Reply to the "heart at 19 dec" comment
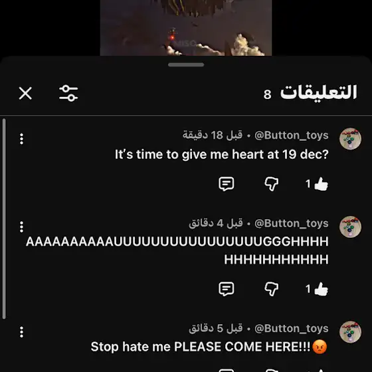372x372 pixels. tap(227, 184)
